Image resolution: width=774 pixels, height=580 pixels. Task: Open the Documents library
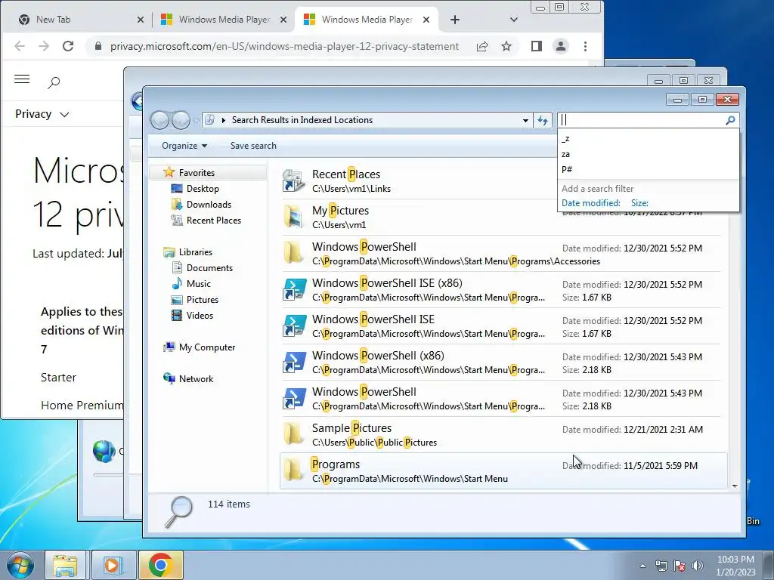coord(209,268)
